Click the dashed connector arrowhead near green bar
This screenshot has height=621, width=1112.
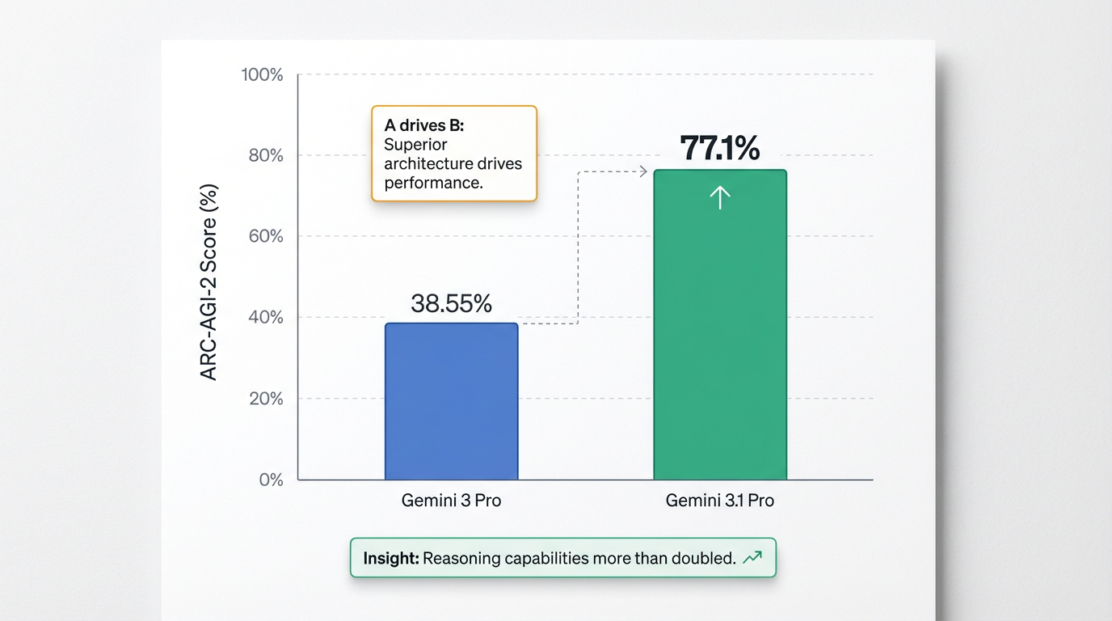(x=643, y=171)
